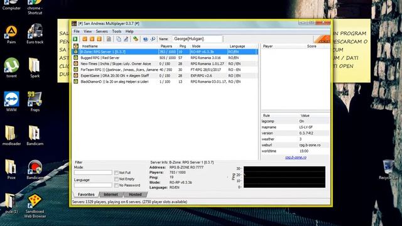Open the Recycle Bin desktop icon
This screenshot has height=226, width=402.
tap(388, 169)
